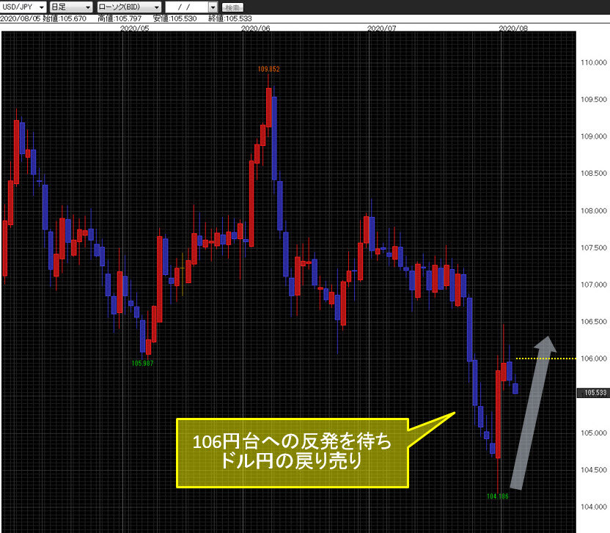
Task: Click the 105.533 current price tag on the price axis
Action: pos(594,393)
